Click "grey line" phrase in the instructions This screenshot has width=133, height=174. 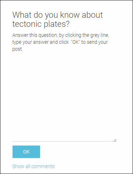coord(100,35)
